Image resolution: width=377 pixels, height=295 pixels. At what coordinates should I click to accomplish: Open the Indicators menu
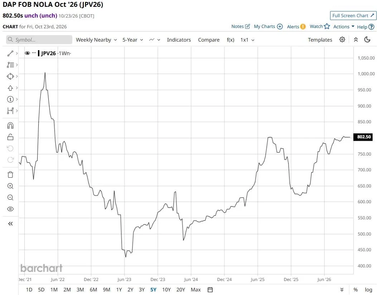pos(179,40)
